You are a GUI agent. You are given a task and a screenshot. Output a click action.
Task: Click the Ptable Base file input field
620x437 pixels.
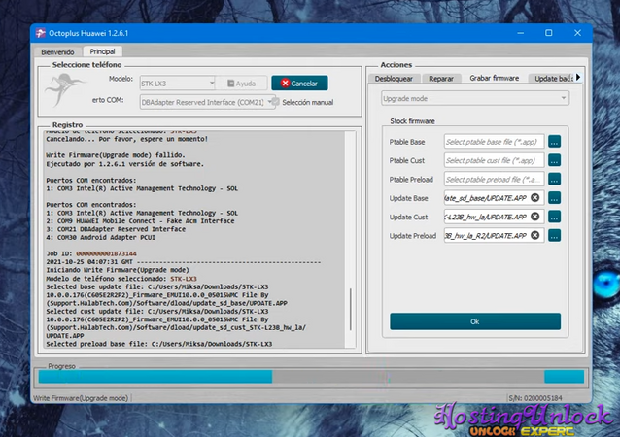493,142
